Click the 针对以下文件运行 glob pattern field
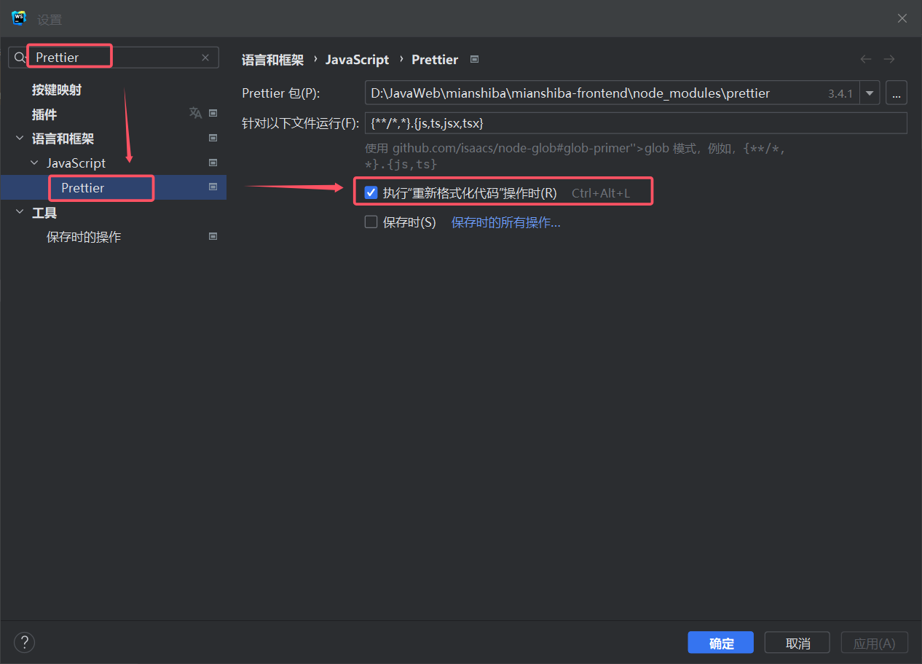The height and width of the screenshot is (664, 922). 636,123
